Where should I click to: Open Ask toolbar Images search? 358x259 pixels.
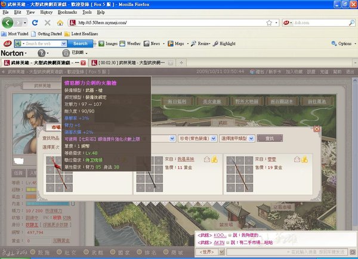[x=108, y=43]
